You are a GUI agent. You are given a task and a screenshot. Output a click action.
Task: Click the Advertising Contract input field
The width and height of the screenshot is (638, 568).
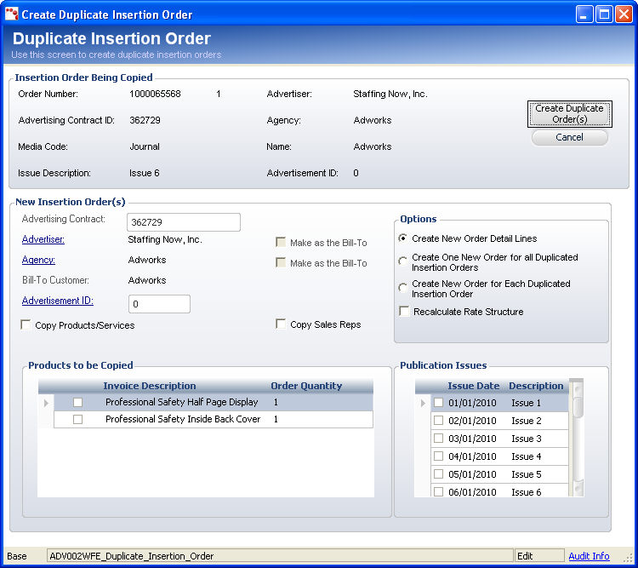pos(183,222)
